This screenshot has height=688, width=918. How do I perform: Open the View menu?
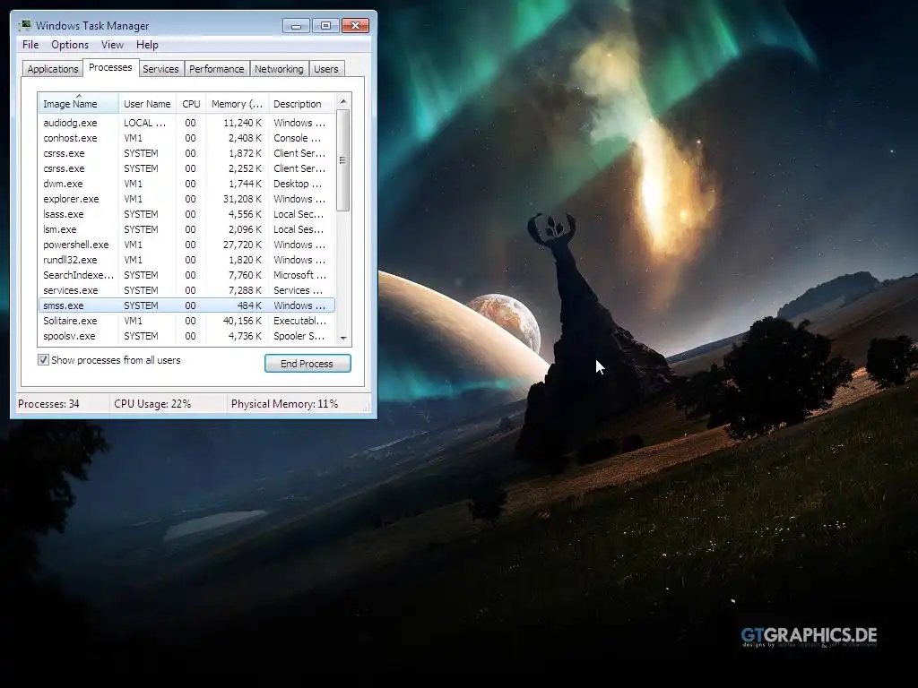point(112,45)
